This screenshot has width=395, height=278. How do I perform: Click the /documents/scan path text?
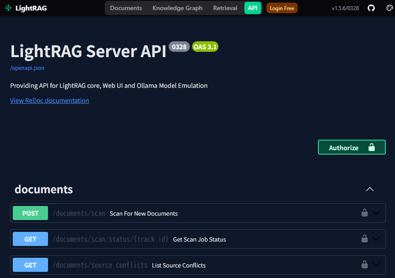coord(79,213)
